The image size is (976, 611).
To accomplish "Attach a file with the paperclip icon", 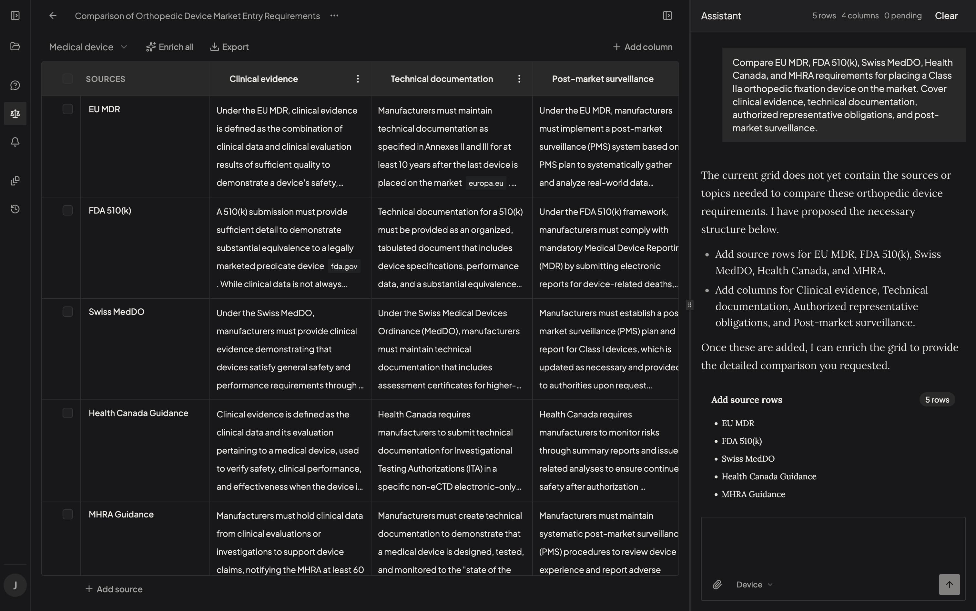I will [x=717, y=584].
